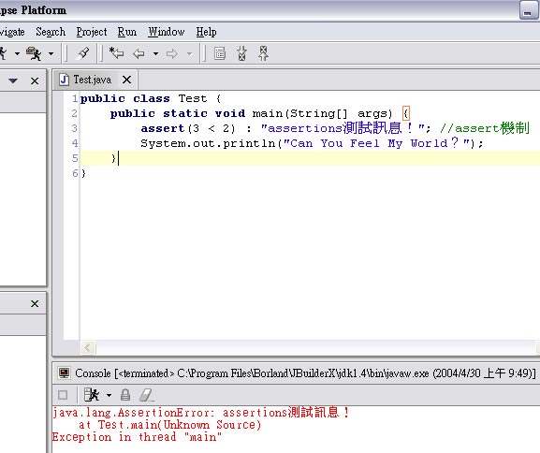Click the Forward navigation arrow
Image resolution: width=540 pixels, height=453 pixels.
(x=172, y=53)
